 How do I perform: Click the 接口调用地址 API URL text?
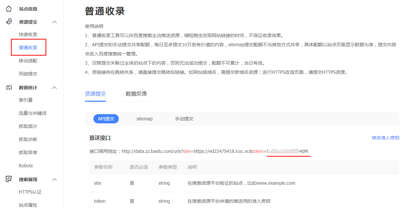[x=199, y=151]
